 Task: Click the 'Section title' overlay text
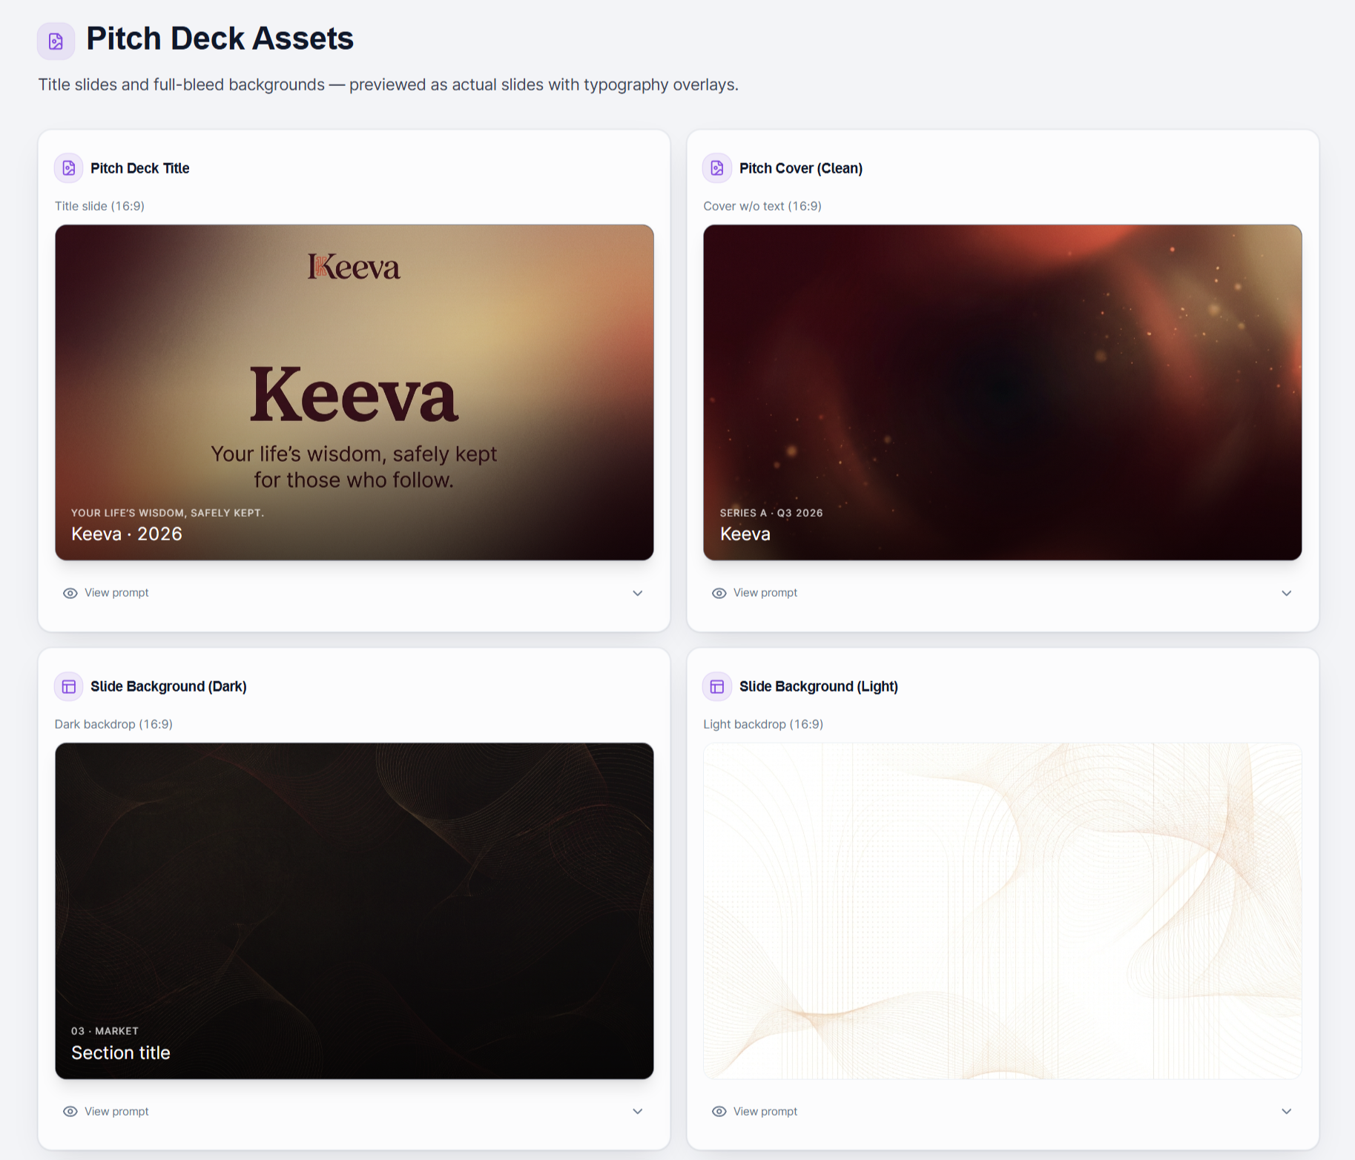121,1053
